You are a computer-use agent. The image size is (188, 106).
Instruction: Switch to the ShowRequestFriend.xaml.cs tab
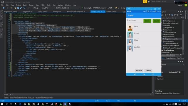pyautogui.click(x=76, y=12)
